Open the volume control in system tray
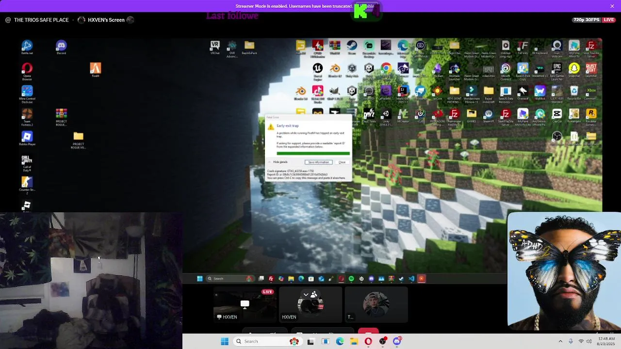Viewport: 621px width, 349px height. pyautogui.click(x=589, y=341)
